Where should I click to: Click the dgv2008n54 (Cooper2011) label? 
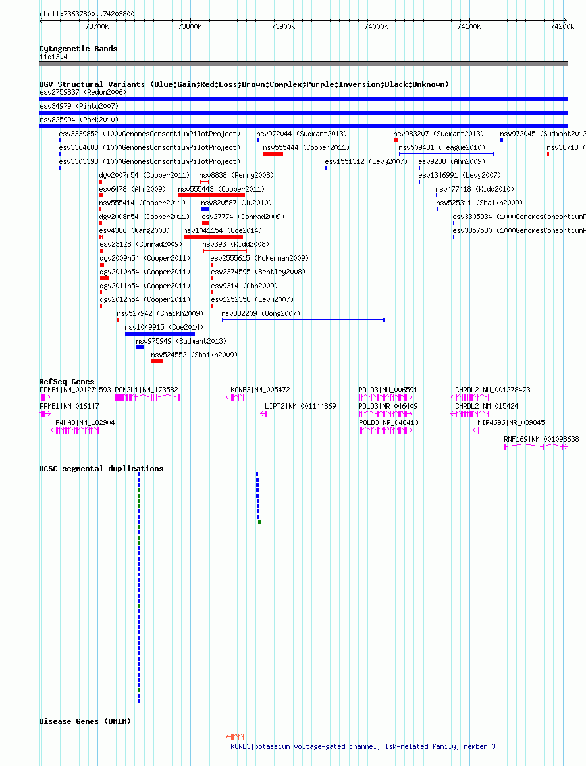(144, 217)
